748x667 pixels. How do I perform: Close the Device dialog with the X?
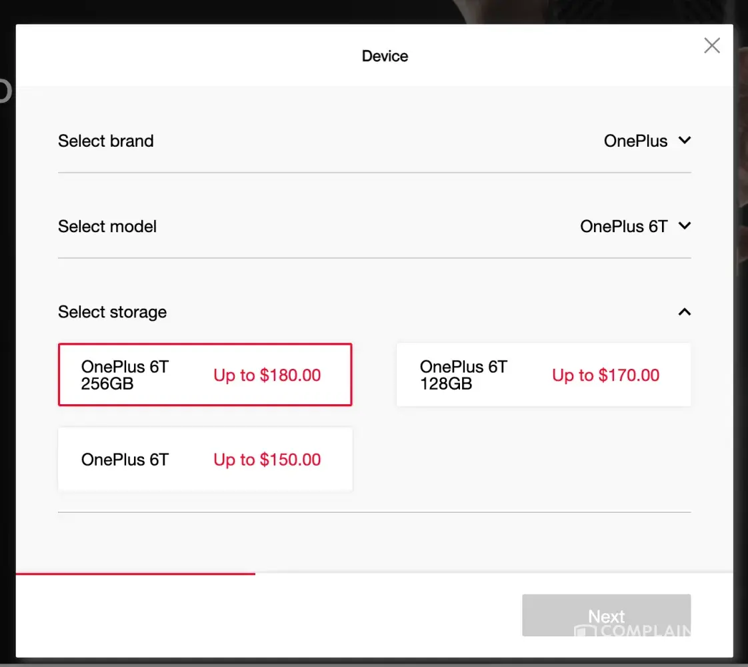click(712, 45)
